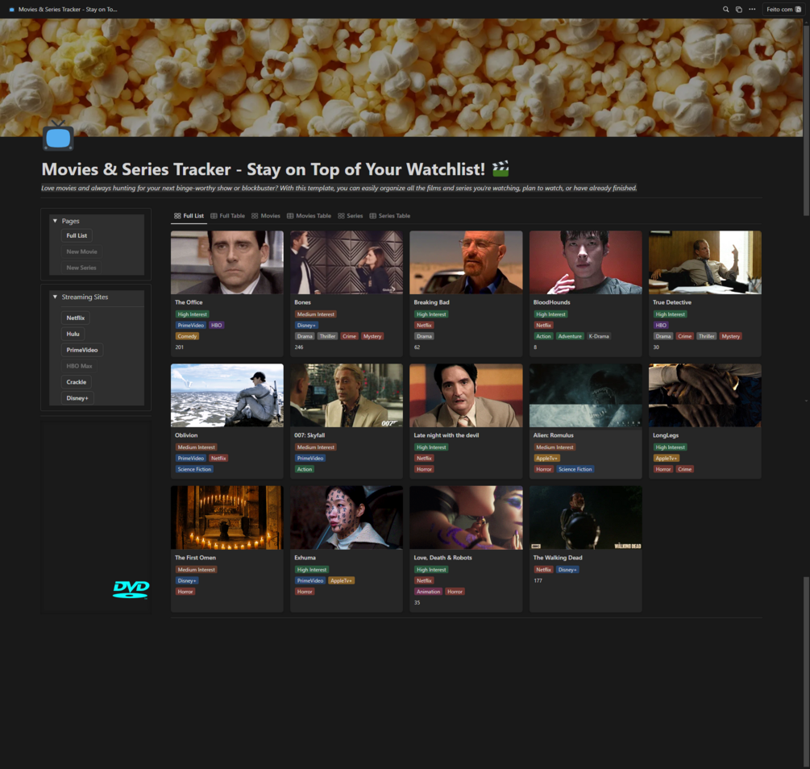Viewport: 810px width, 769px height.
Task: Open the 007: Skyfall card thumbnail
Action: (x=346, y=395)
